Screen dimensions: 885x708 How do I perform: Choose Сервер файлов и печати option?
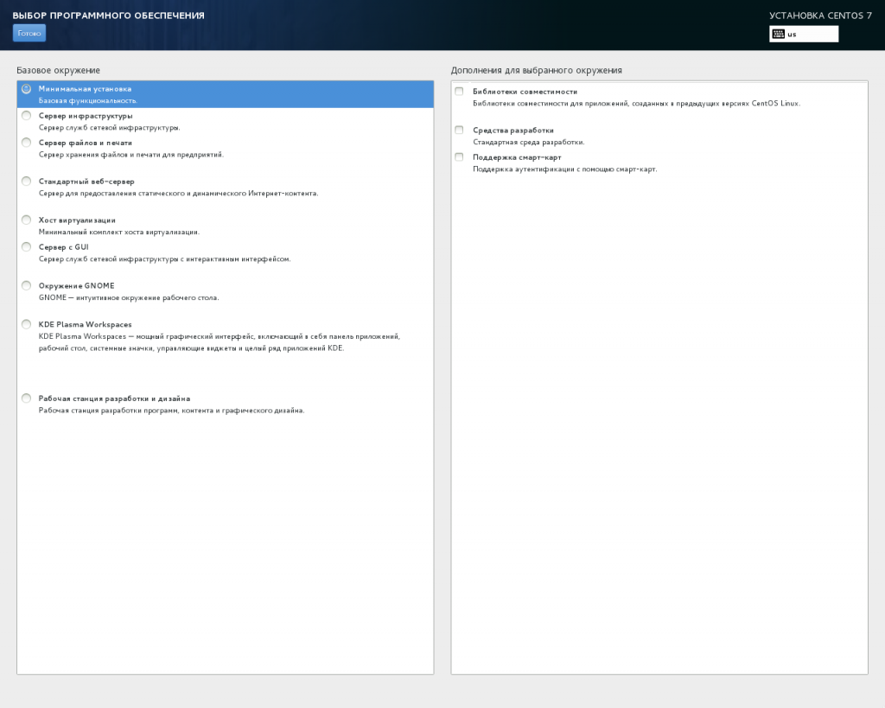(27, 143)
